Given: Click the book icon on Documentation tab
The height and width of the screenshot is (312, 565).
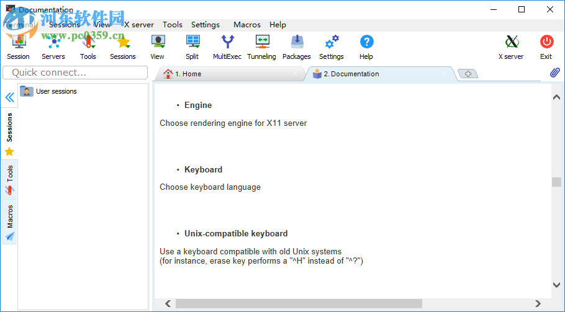Looking at the screenshot, I should [317, 74].
